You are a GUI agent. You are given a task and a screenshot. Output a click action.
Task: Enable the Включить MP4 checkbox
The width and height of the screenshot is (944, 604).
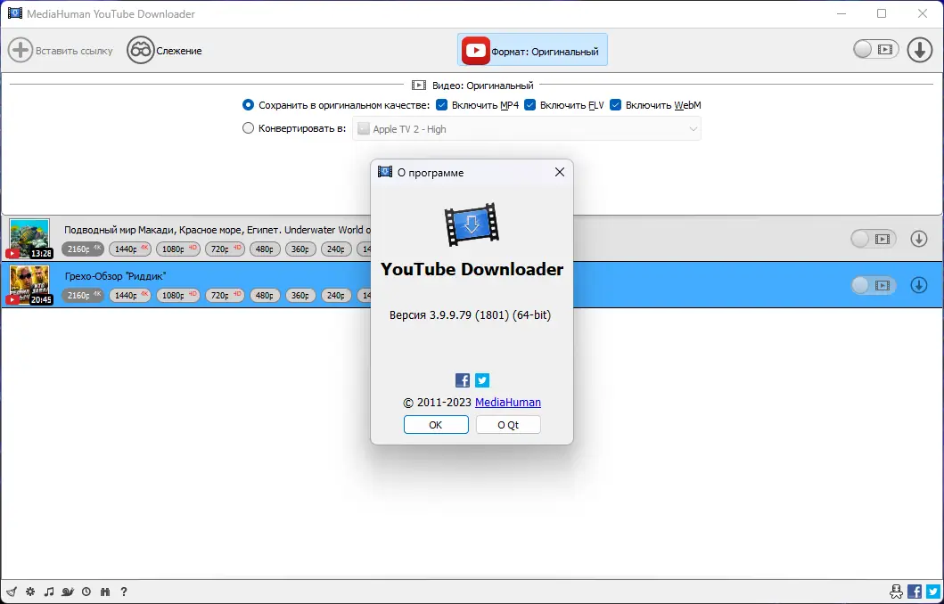(442, 104)
